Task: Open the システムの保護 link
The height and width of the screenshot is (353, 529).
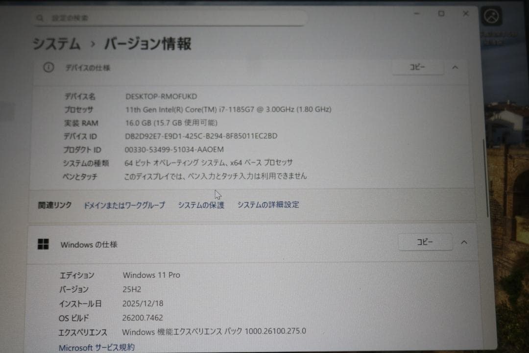Action: 202,205
